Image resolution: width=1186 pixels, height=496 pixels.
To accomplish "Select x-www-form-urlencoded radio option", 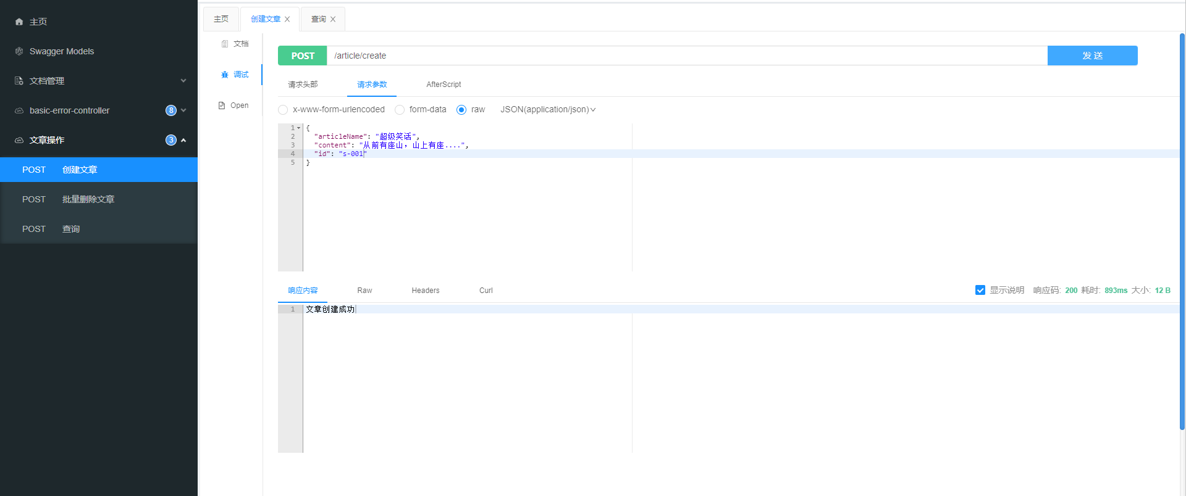I will pos(283,110).
